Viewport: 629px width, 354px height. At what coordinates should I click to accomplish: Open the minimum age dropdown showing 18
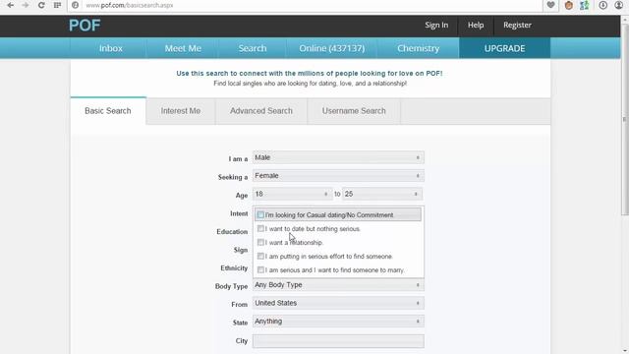click(293, 194)
